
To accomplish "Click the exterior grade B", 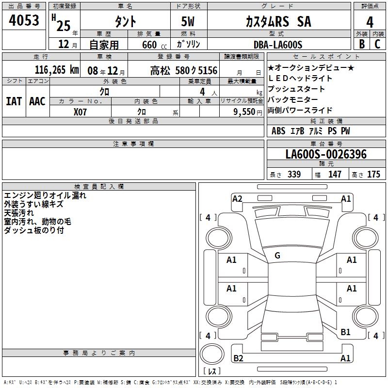I will click(x=362, y=44).
